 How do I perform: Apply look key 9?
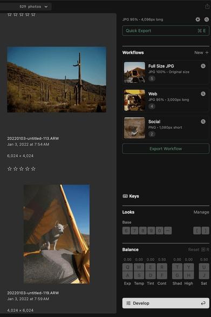coord(151,231)
